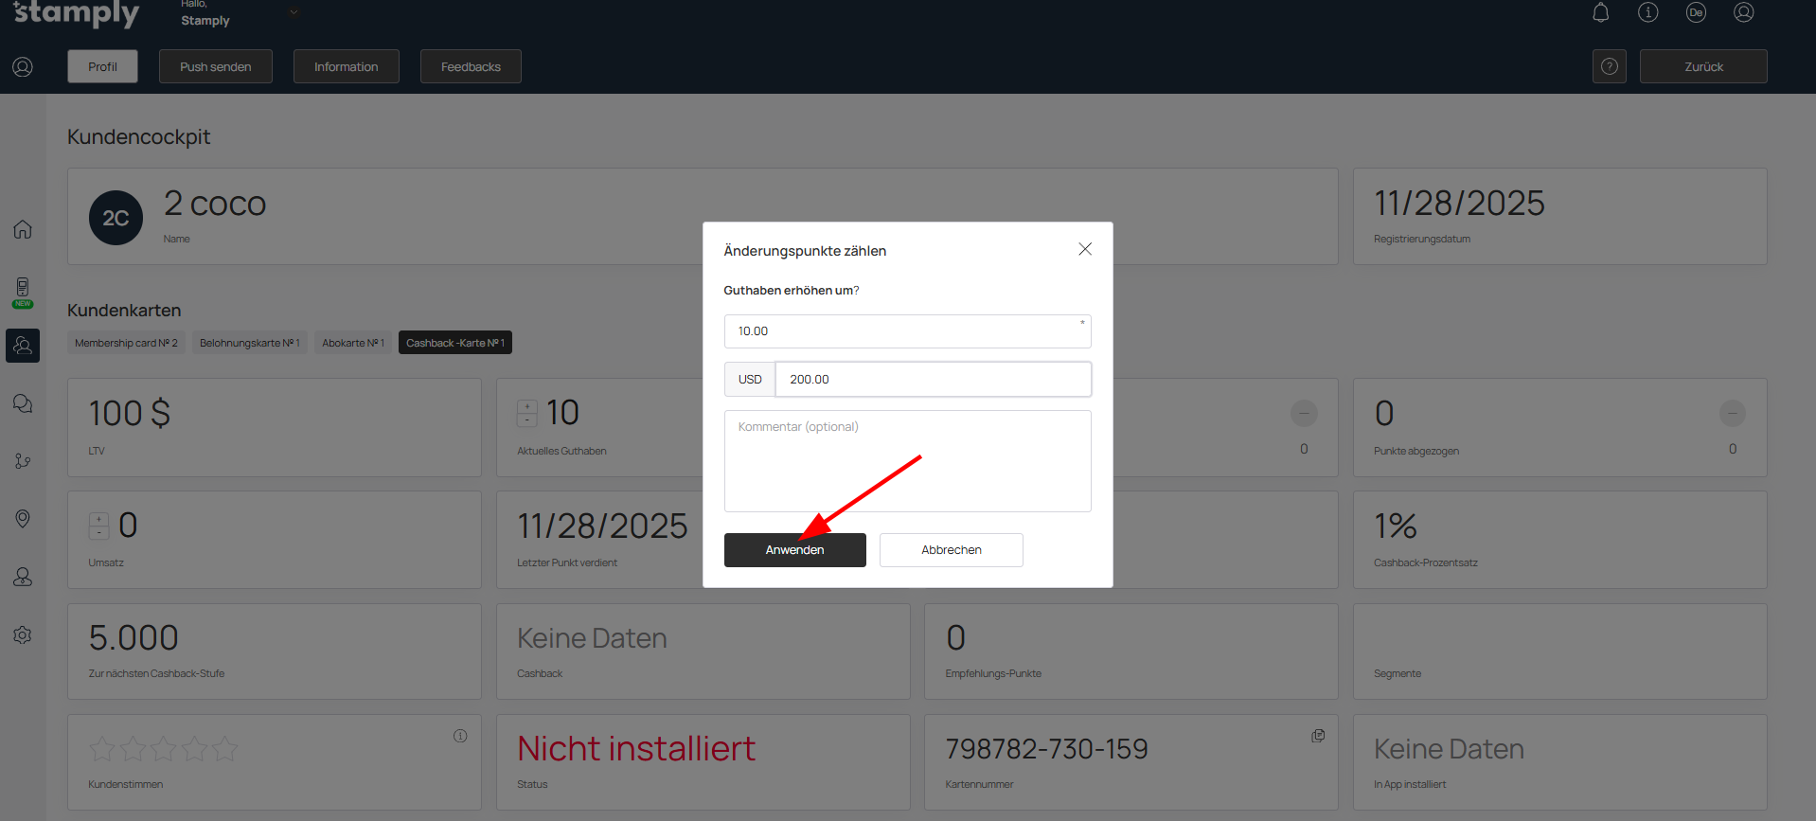Close the Änderungspunkte zählen dialog

click(1085, 249)
